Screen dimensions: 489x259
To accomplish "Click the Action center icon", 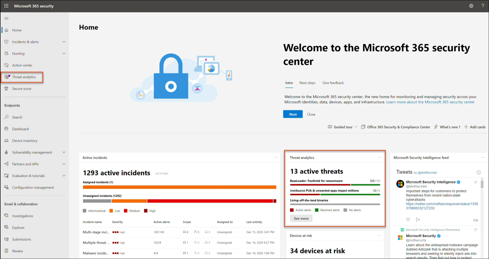I will (7, 65).
